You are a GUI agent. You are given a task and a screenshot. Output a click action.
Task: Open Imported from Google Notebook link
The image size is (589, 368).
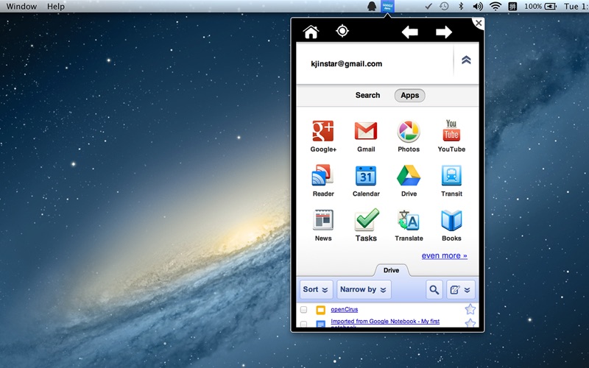click(385, 322)
